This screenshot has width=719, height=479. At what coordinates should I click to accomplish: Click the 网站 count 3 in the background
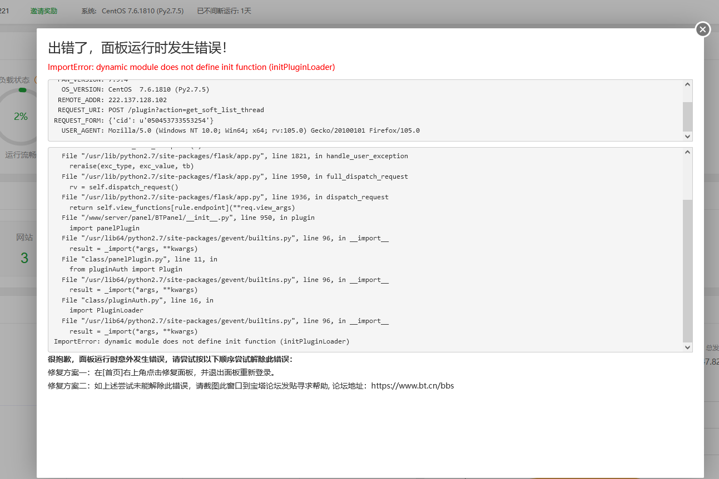point(24,258)
